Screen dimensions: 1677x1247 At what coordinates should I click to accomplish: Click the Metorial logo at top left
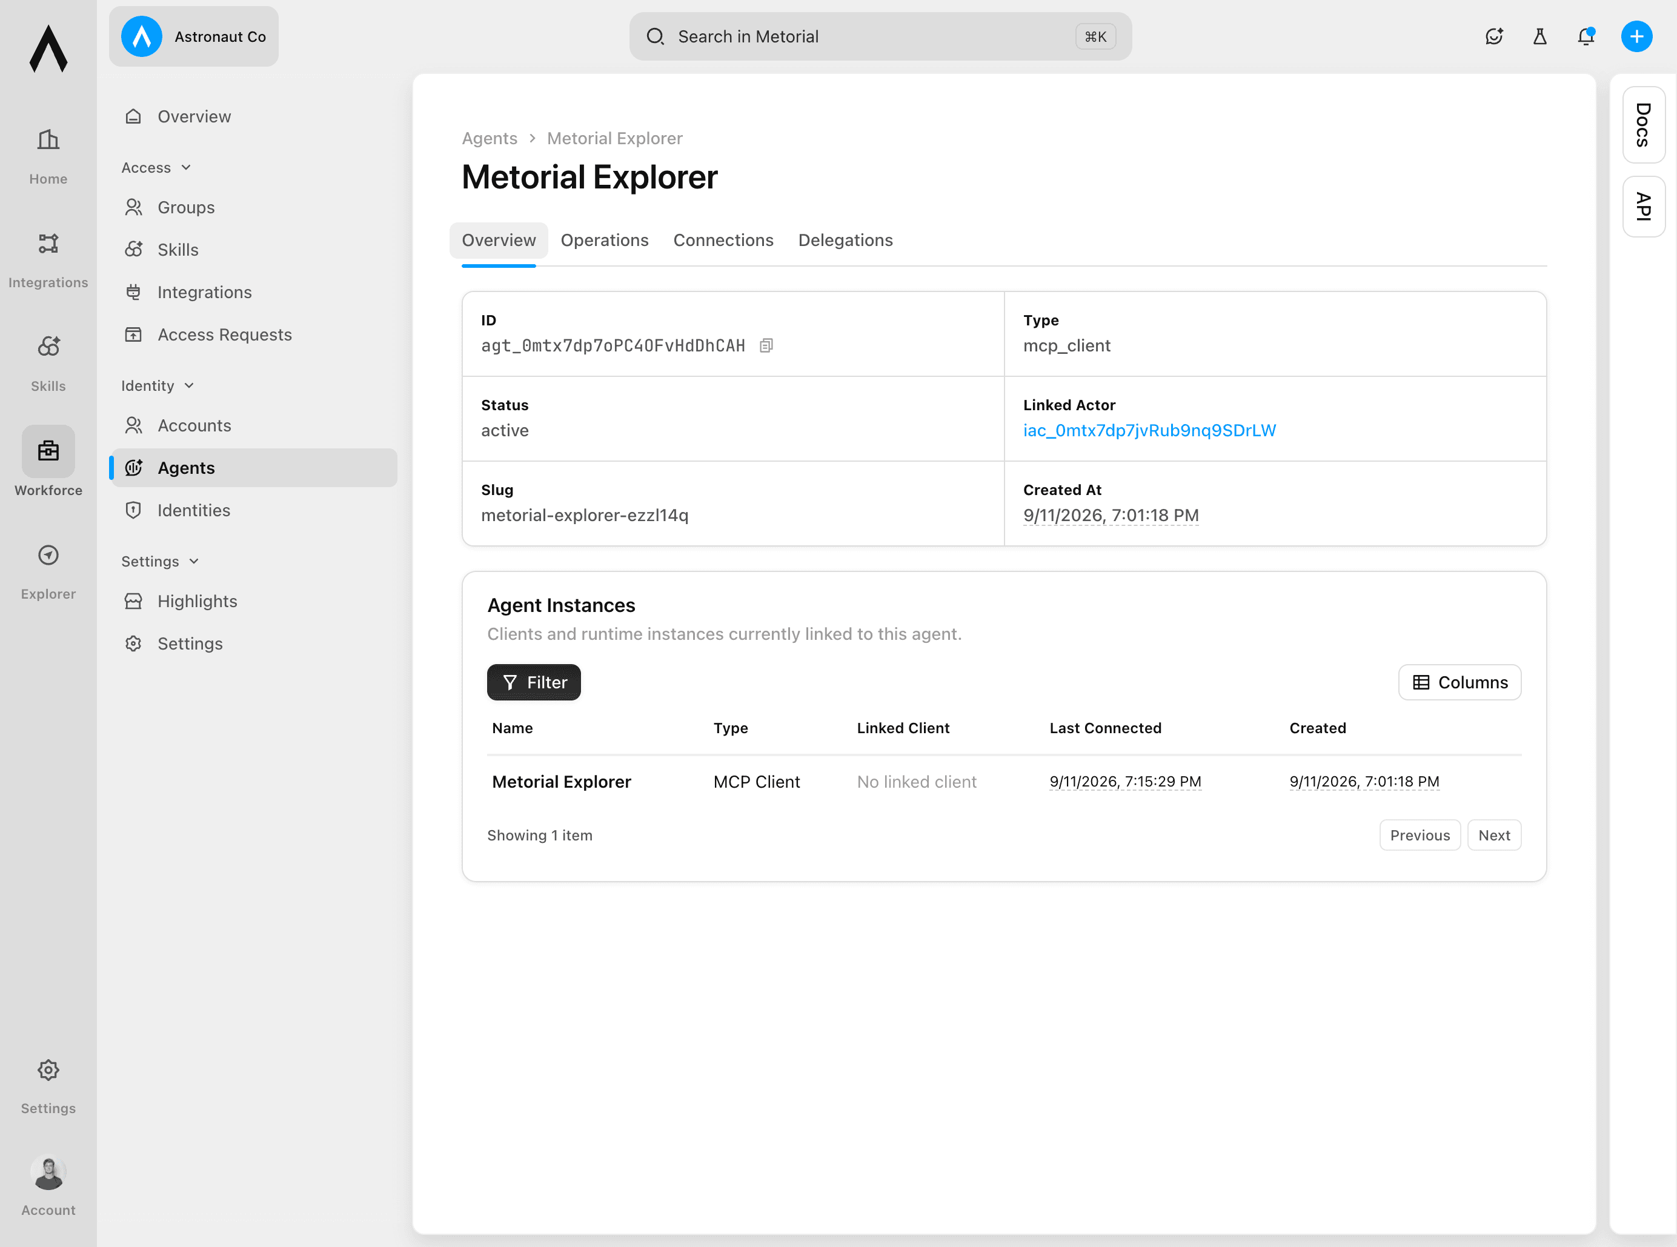pos(48,48)
